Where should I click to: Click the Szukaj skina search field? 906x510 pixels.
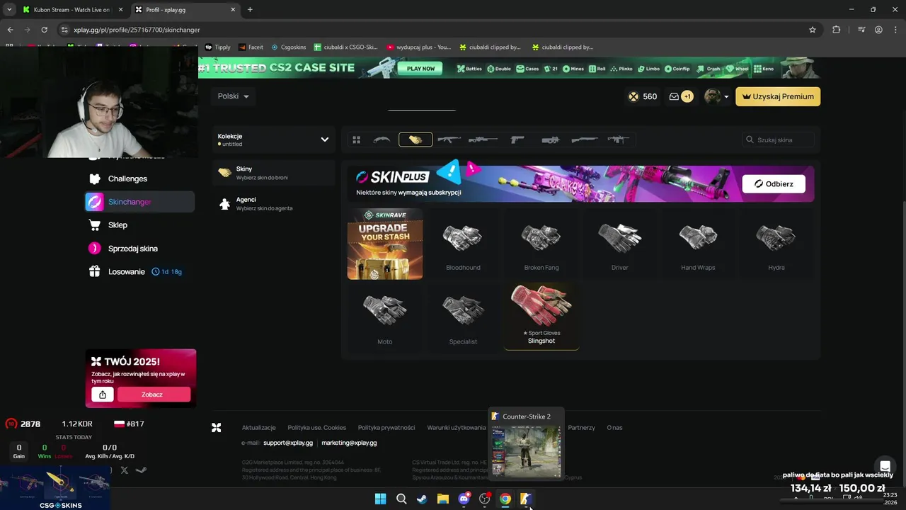778,140
